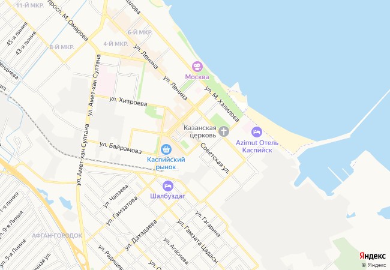The width and height of the screenshot is (390, 270).
Task: Click the 4-Й МКР. district label
Action: click(x=116, y=44)
